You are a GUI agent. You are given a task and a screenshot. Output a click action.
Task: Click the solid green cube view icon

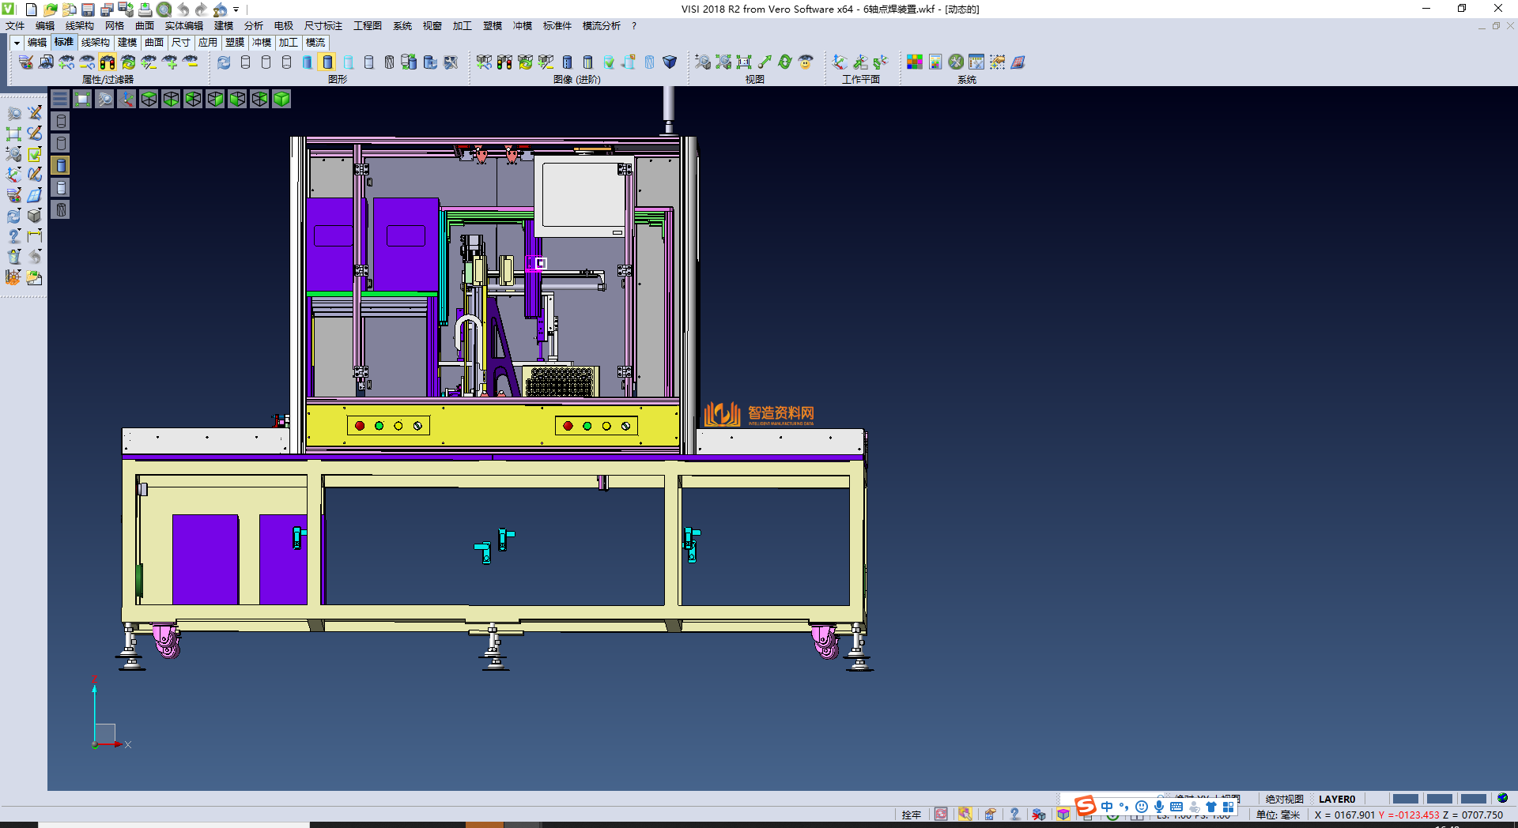281,99
